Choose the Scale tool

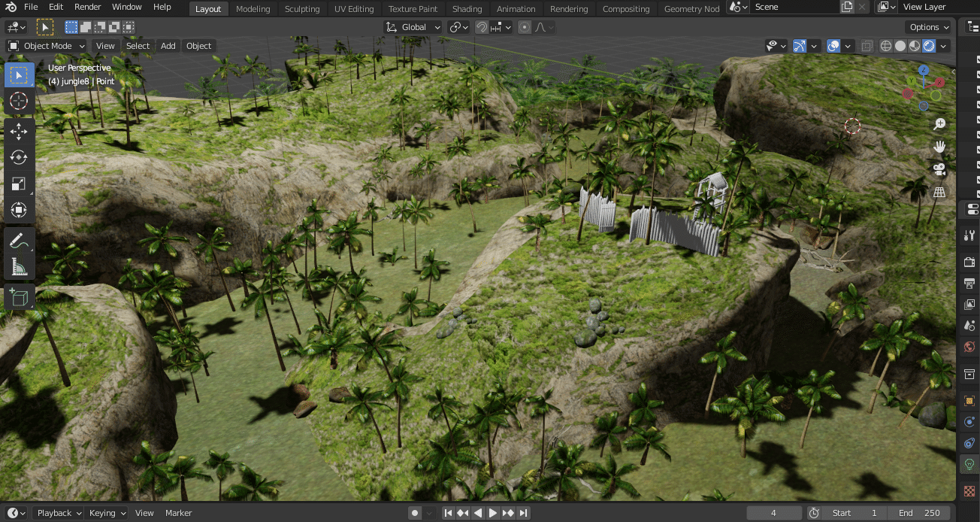(x=19, y=184)
